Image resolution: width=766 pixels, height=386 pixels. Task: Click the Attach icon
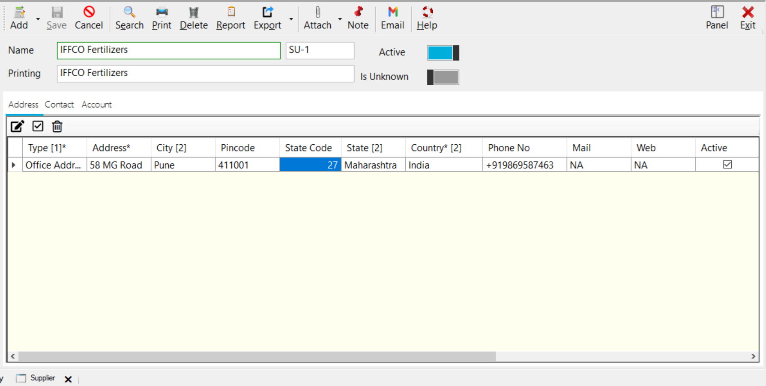[317, 17]
